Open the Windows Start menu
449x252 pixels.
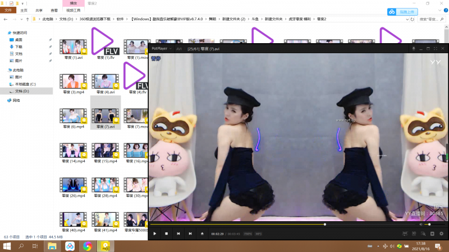[7, 246]
